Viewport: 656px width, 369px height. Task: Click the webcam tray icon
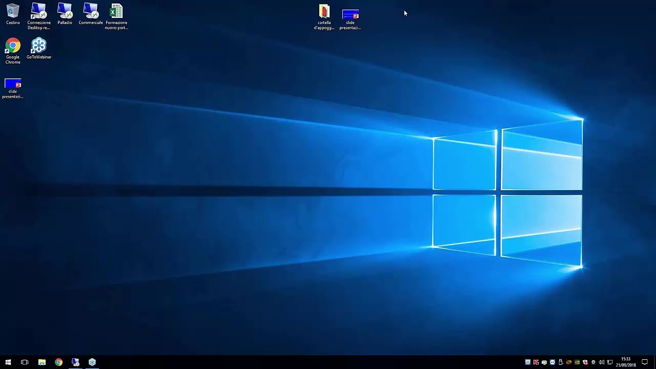coord(593,362)
